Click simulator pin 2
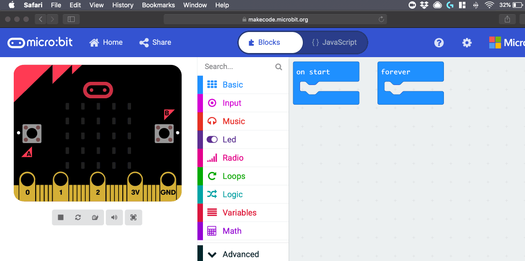This screenshot has height=261, width=525. pyautogui.click(x=98, y=186)
